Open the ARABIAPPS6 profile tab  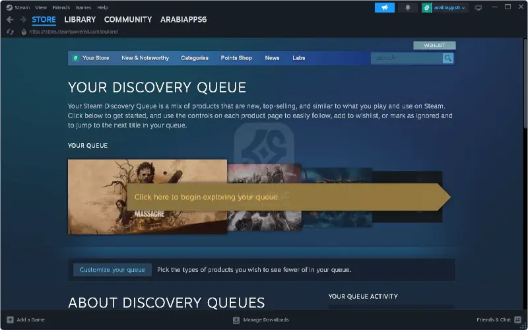(183, 20)
